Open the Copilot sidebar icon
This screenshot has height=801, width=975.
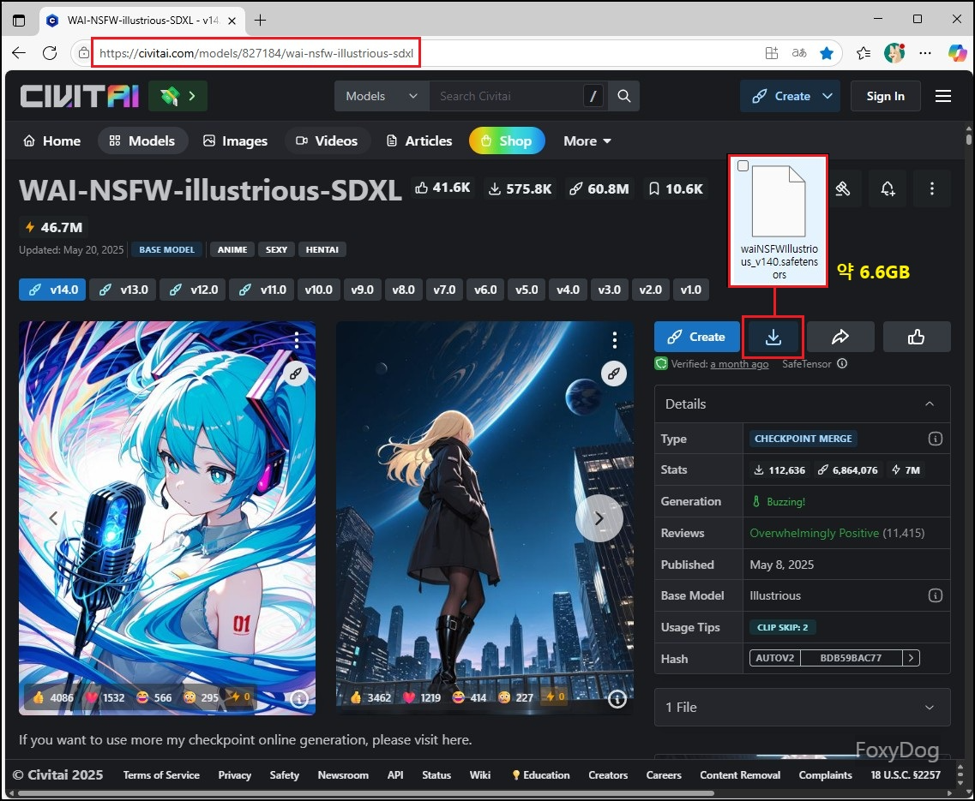tap(957, 53)
